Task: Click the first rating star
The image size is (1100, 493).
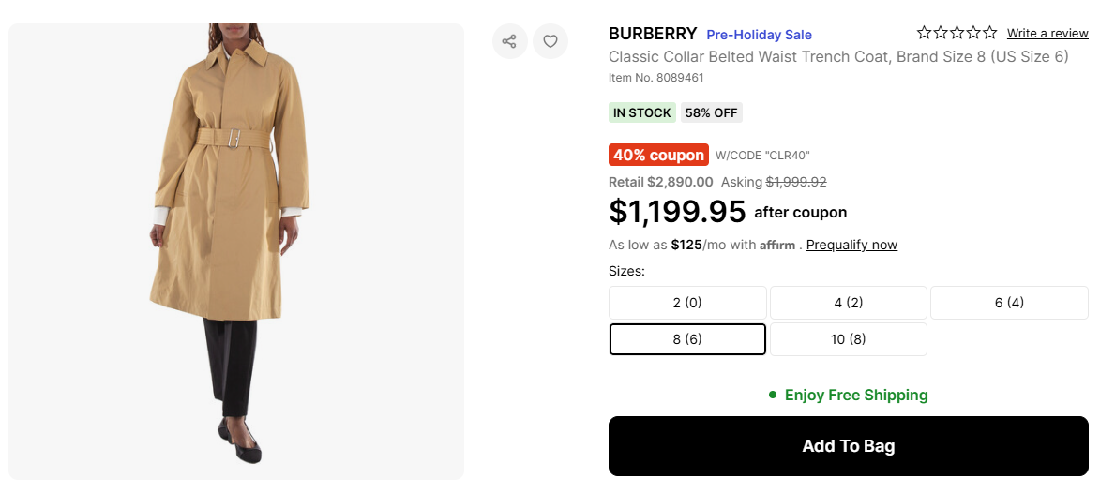Action: [x=925, y=33]
